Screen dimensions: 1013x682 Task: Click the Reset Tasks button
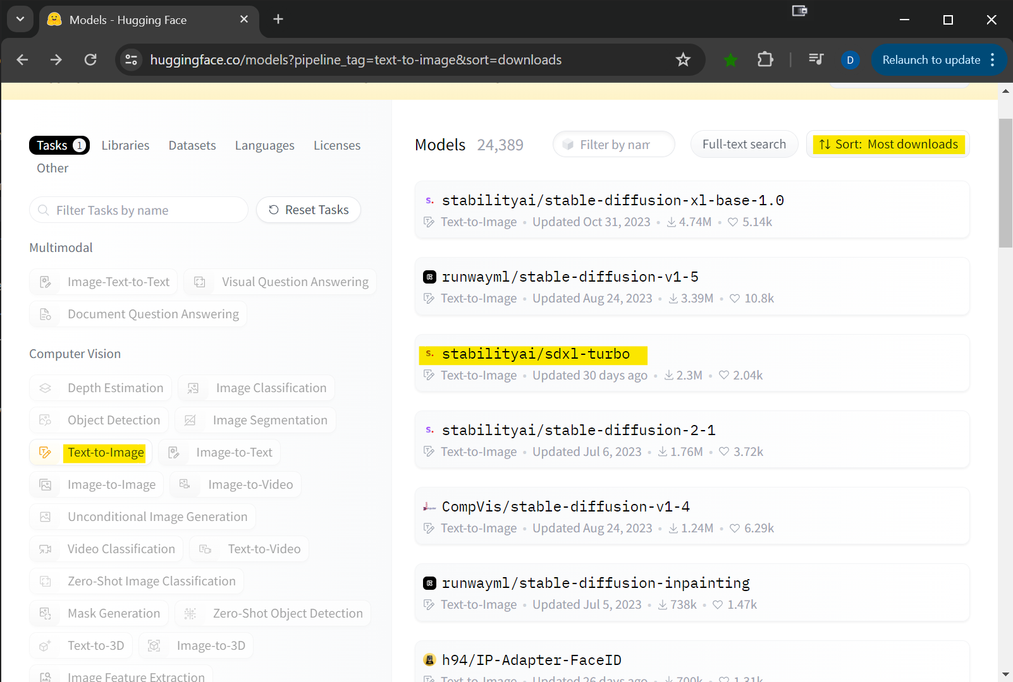(x=309, y=210)
